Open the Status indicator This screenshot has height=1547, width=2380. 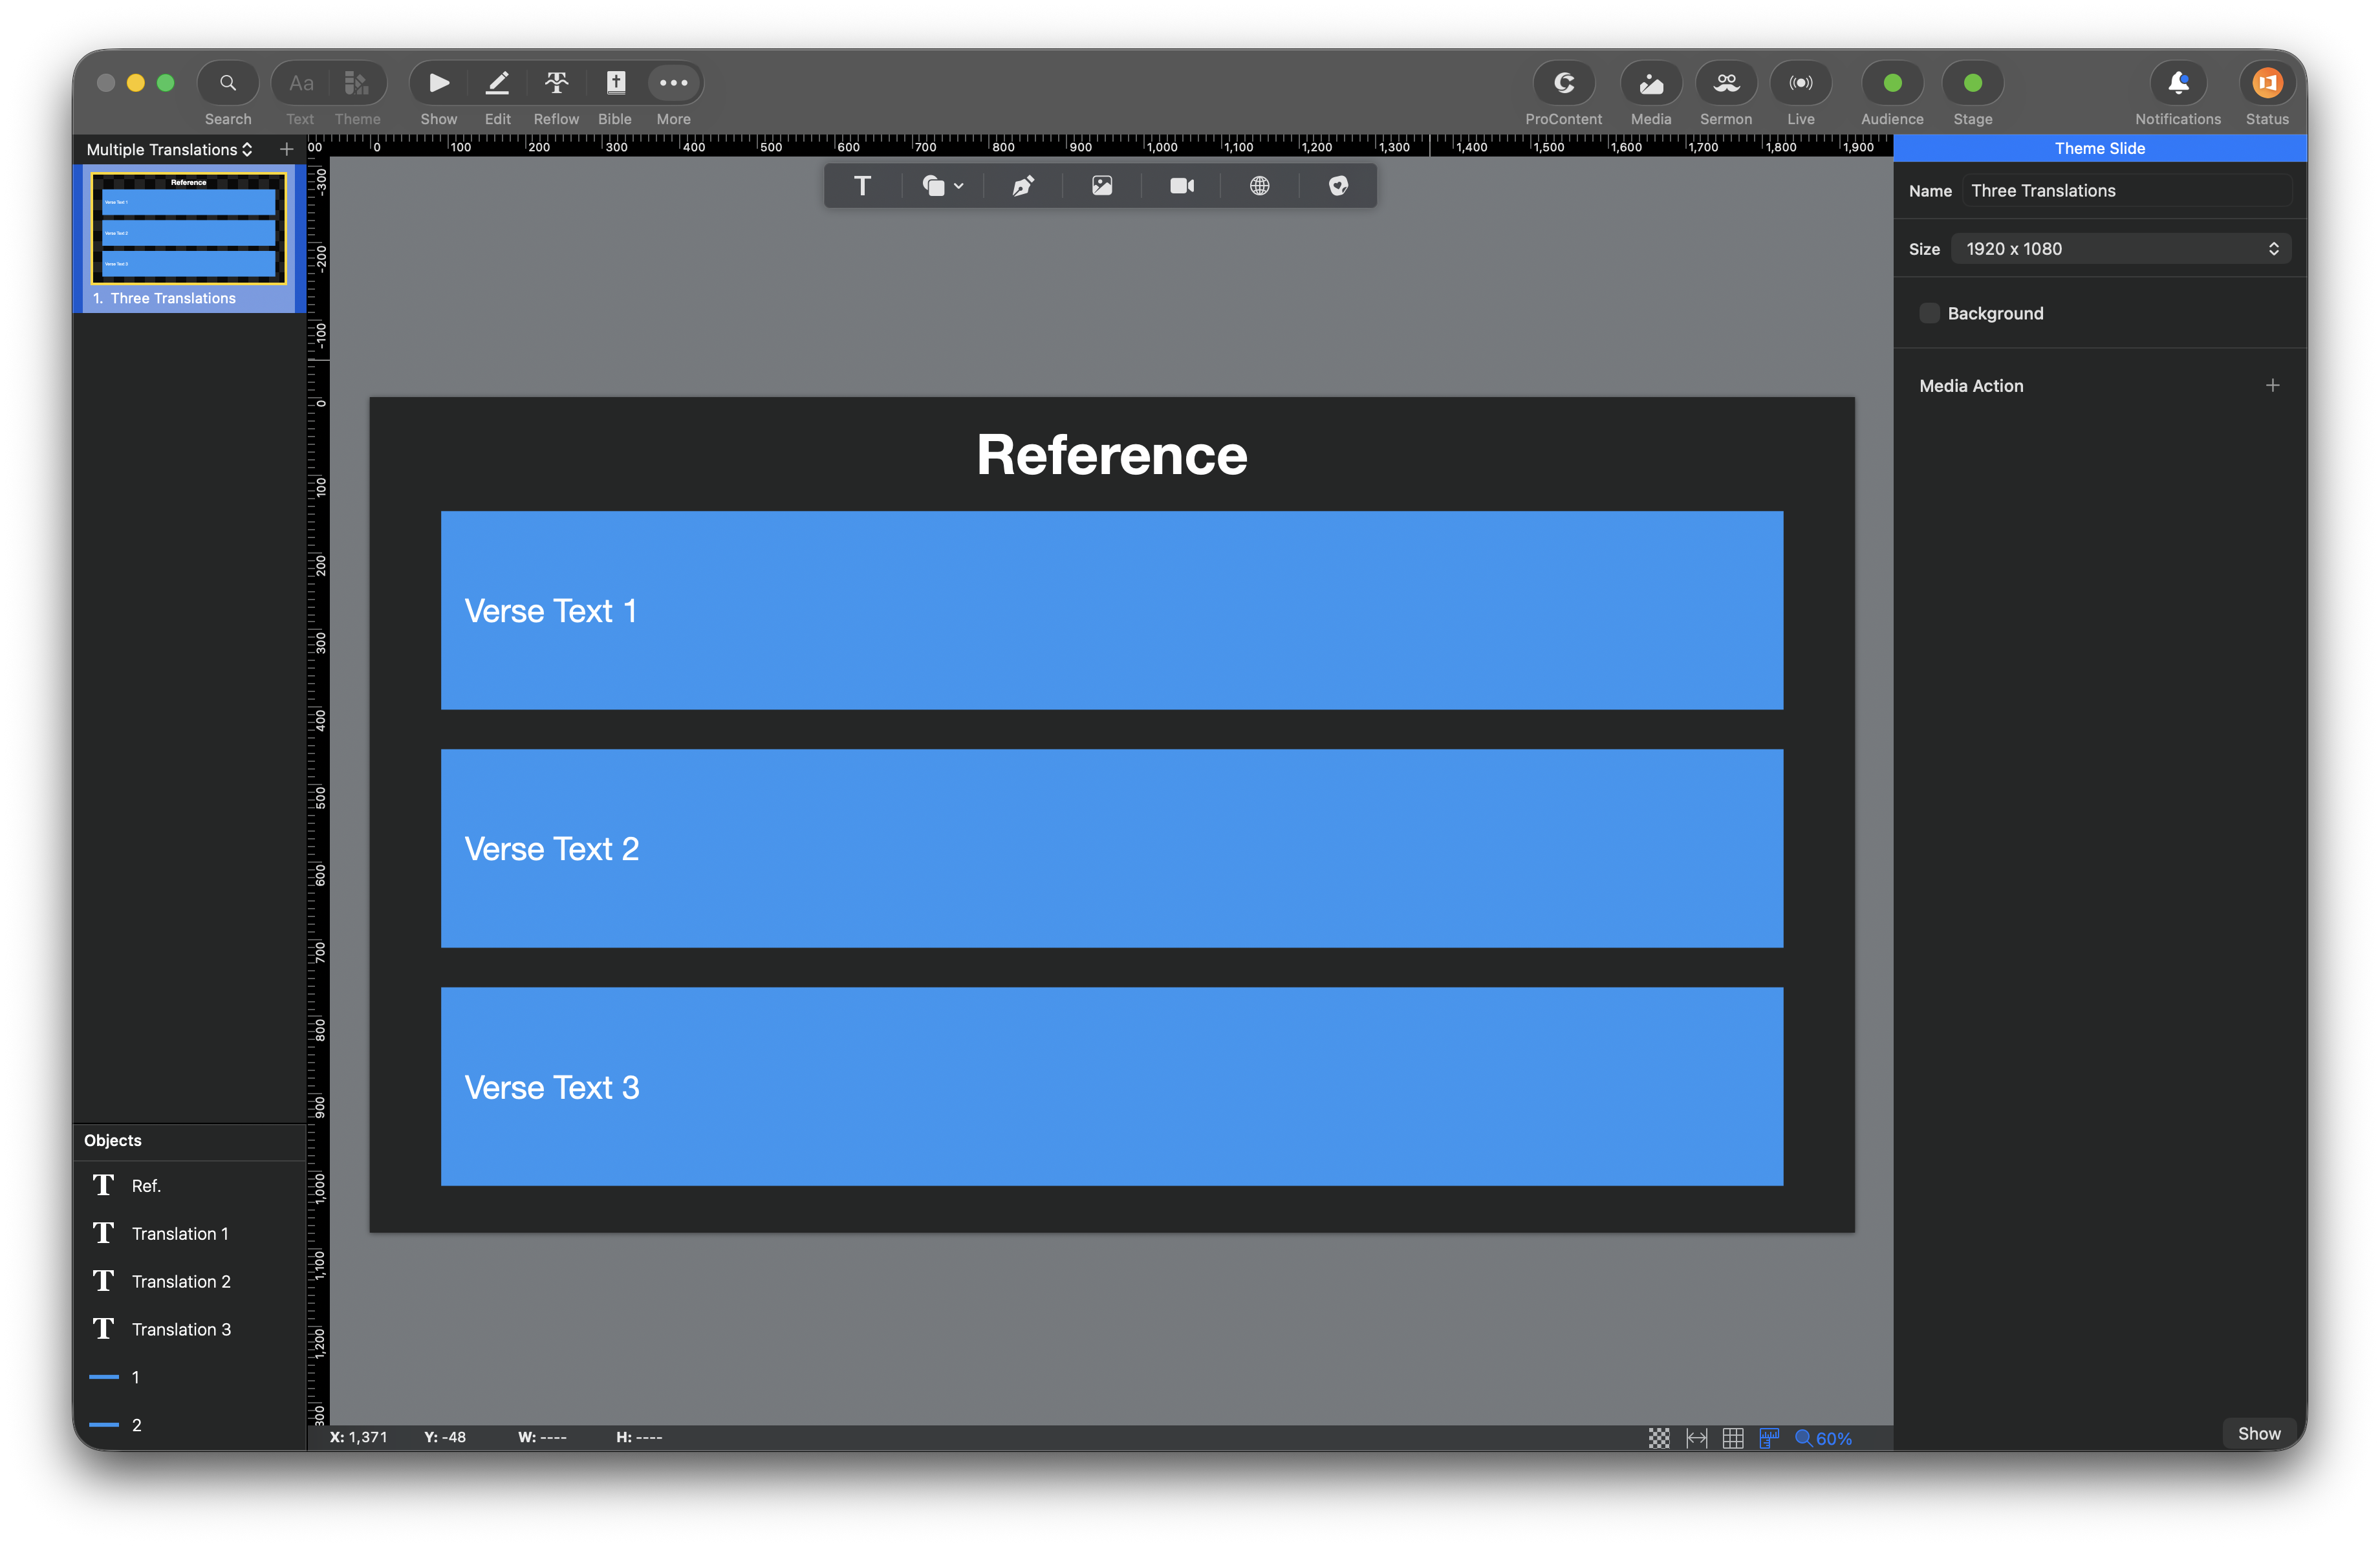[2266, 83]
